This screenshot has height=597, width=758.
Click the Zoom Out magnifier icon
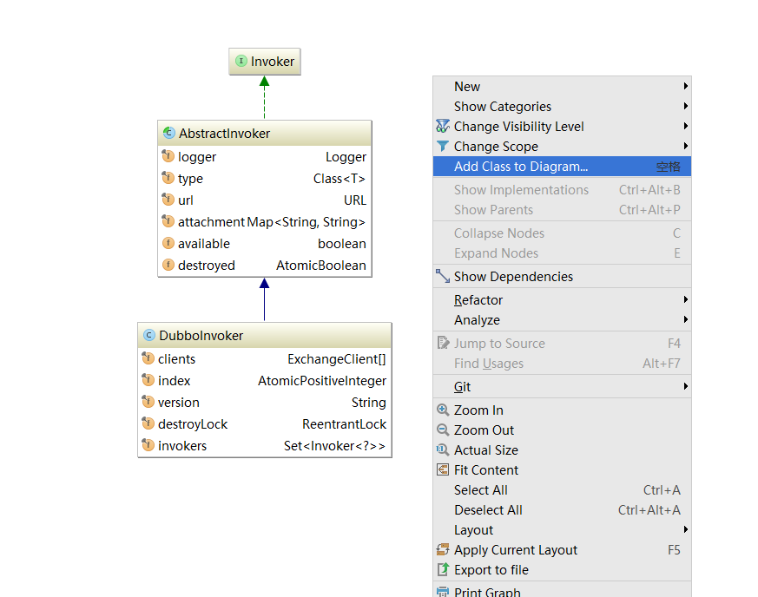(x=443, y=430)
